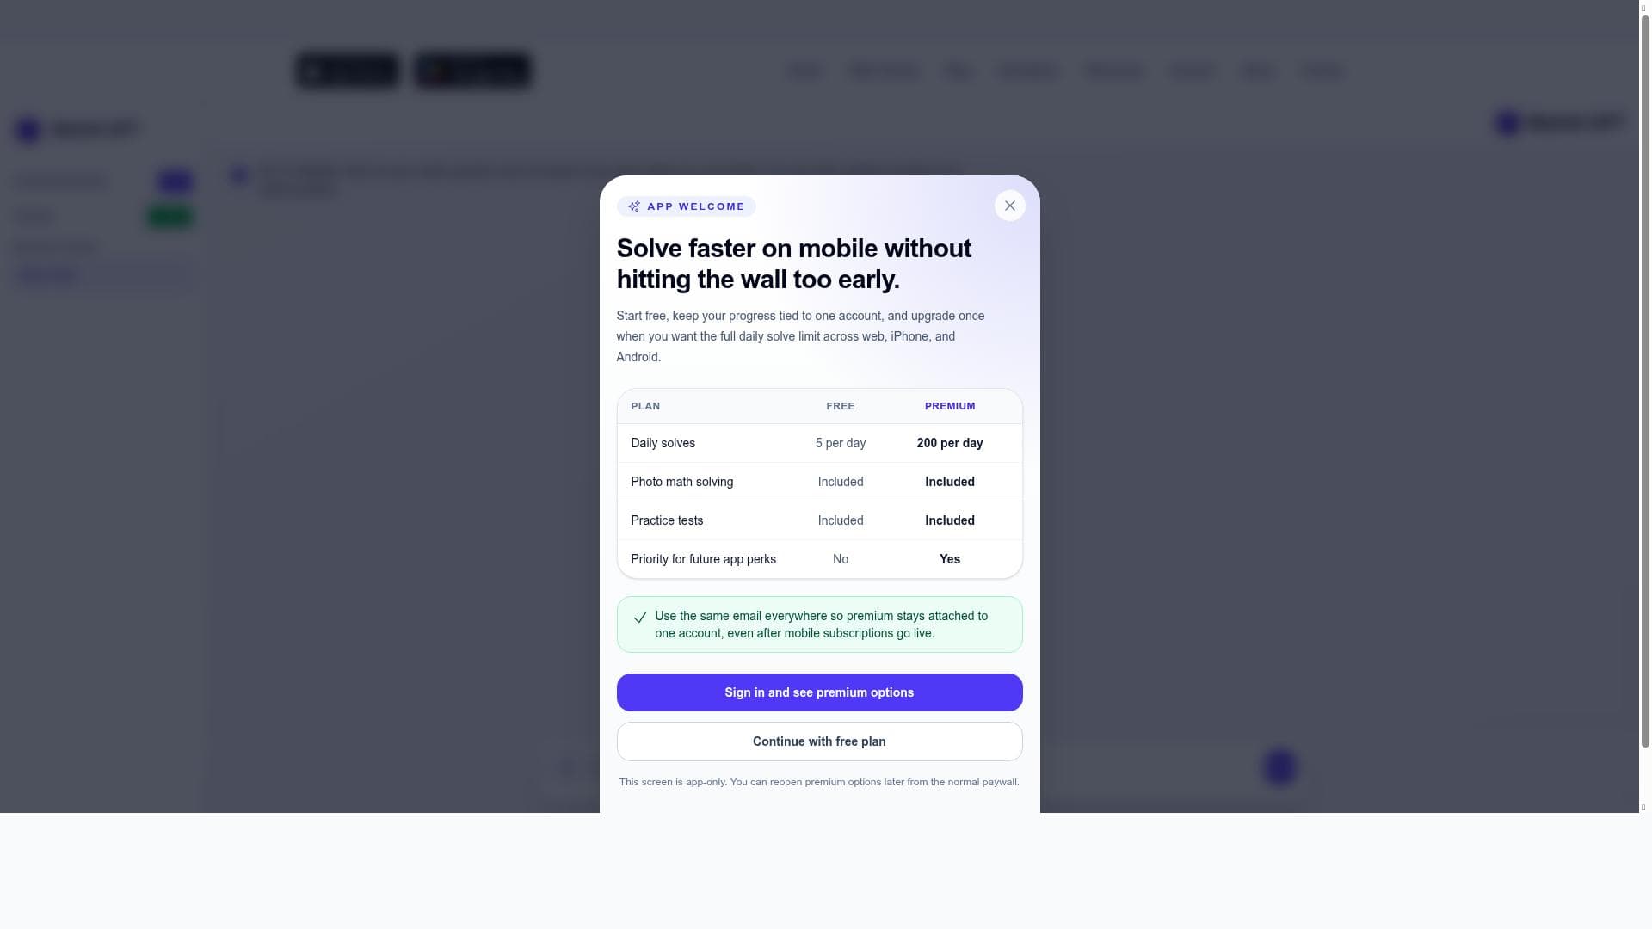Open the first dark app store badge
The width and height of the screenshot is (1652, 929).
pos(347,71)
